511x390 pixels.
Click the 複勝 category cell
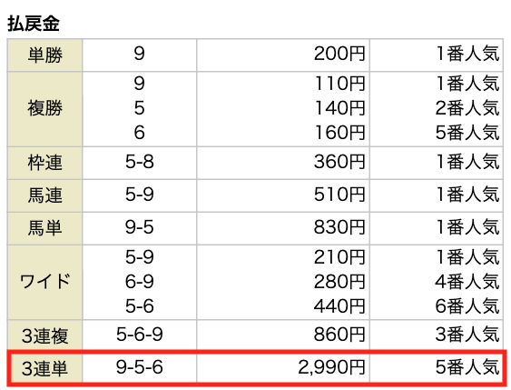(x=44, y=109)
